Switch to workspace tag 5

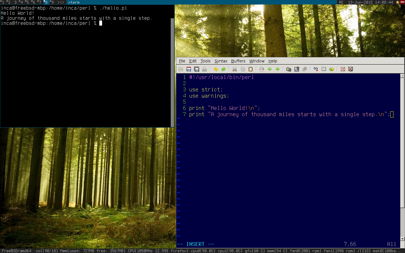[27, 2]
